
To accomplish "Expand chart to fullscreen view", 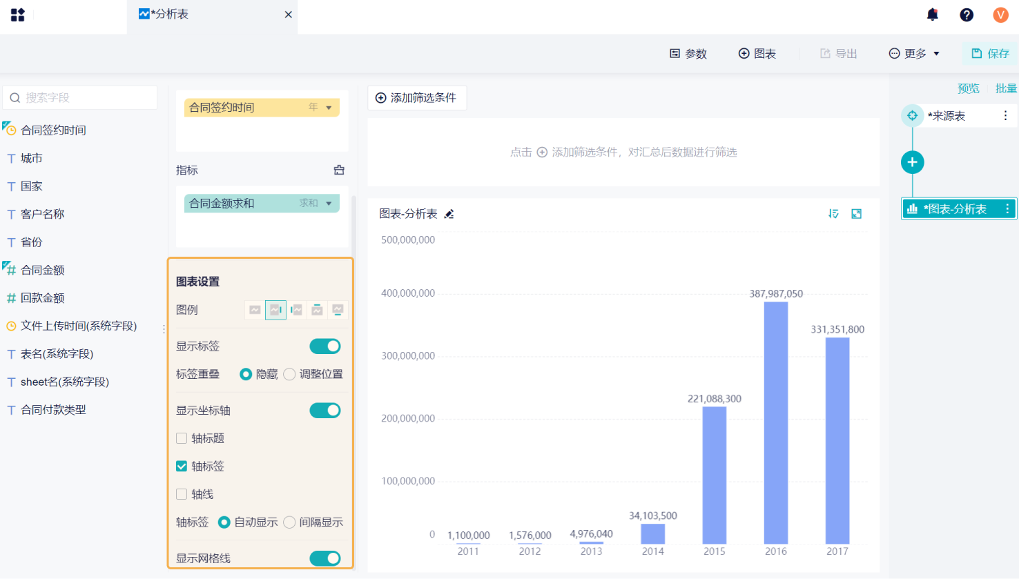I will tap(856, 214).
